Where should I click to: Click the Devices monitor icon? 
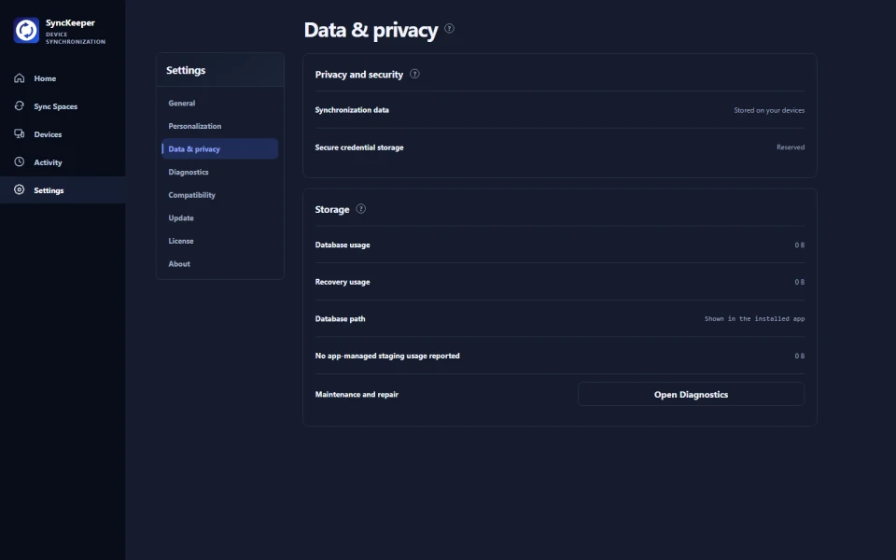pos(20,133)
